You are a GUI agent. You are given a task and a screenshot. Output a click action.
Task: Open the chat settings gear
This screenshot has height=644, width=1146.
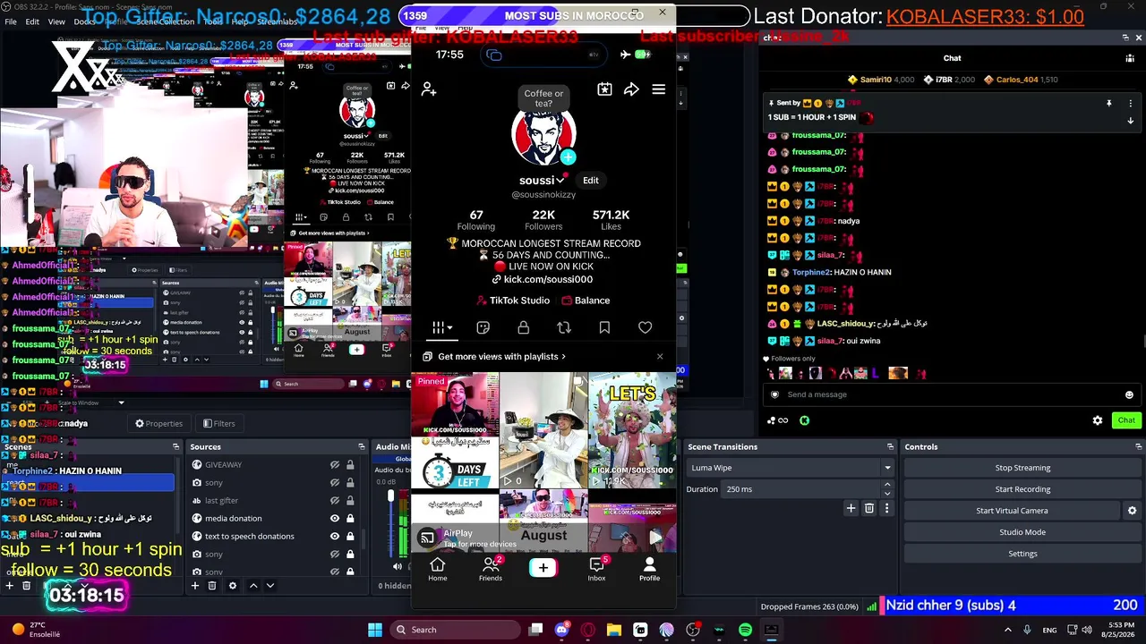[1098, 420]
